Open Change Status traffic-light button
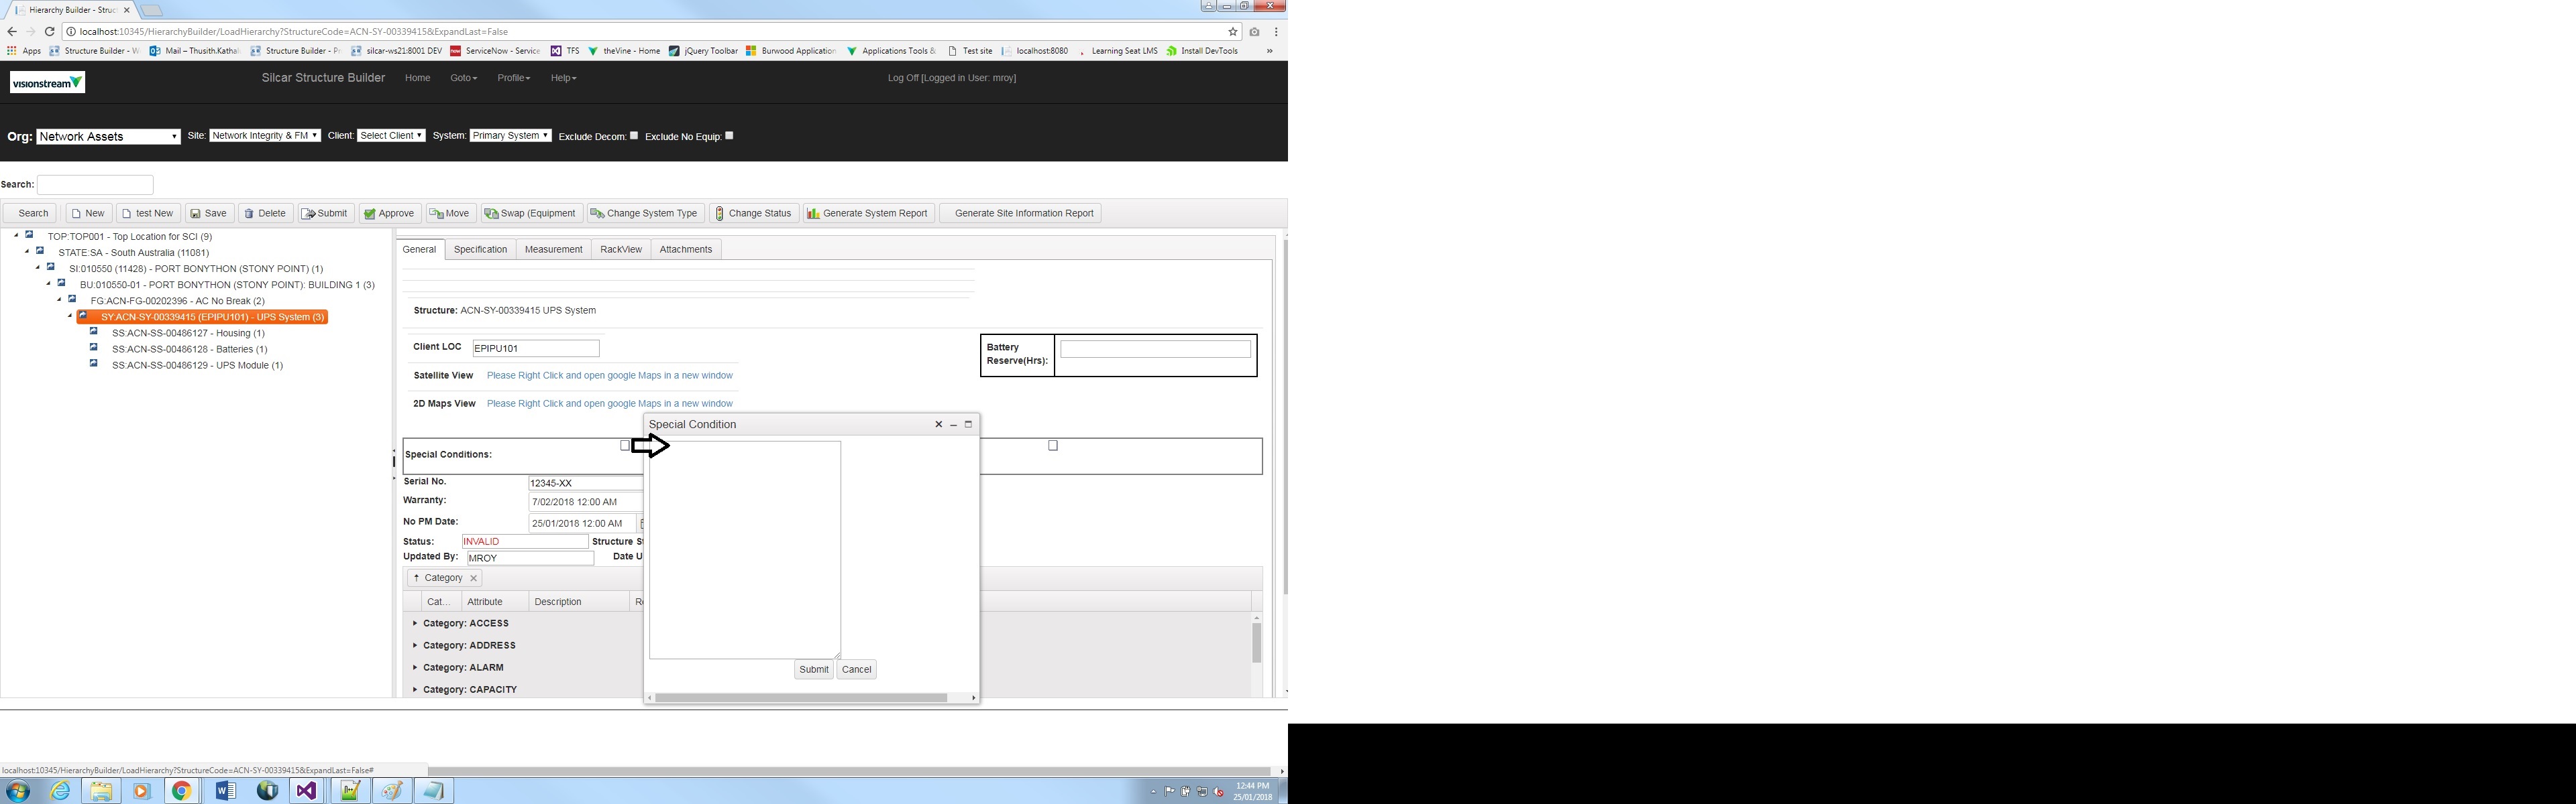2576x804 pixels. point(752,213)
